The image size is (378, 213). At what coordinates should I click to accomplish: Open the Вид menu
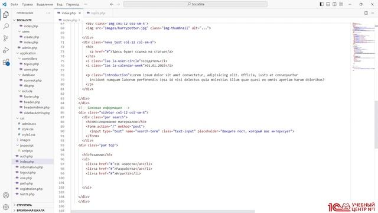click(x=60, y=4)
